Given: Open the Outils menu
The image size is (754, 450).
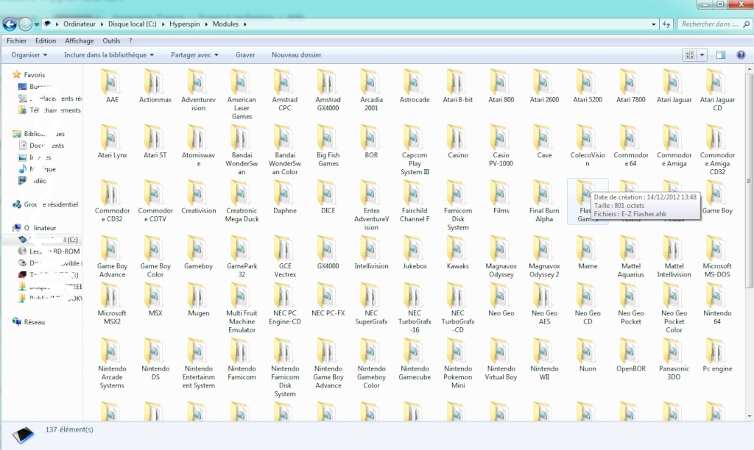Looking at the screenshot, I should [x=111, y=41].
